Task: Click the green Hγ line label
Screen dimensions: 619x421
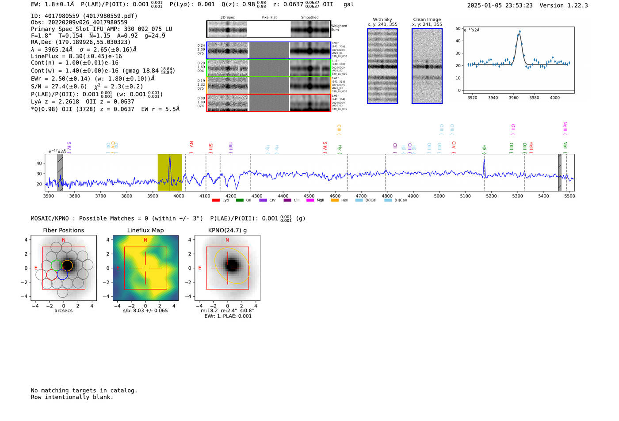Action: click(x=340, y=148)
